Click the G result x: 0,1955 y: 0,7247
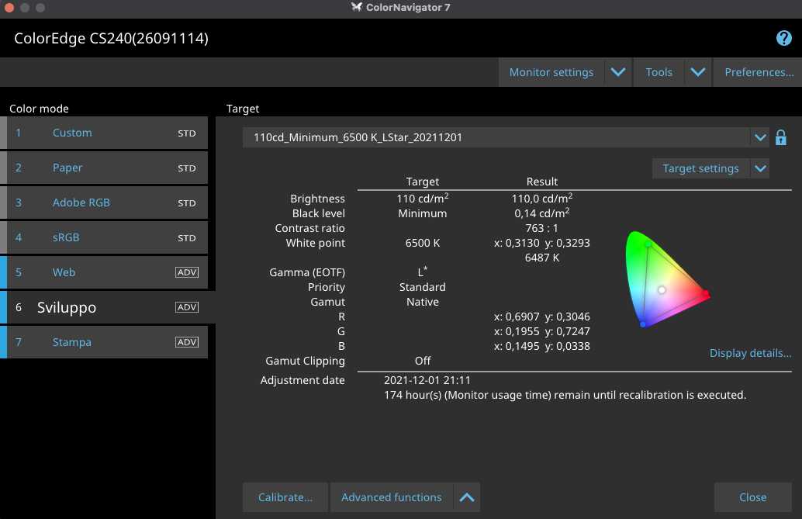Screen dimensions: 802x519 point(542,332)
